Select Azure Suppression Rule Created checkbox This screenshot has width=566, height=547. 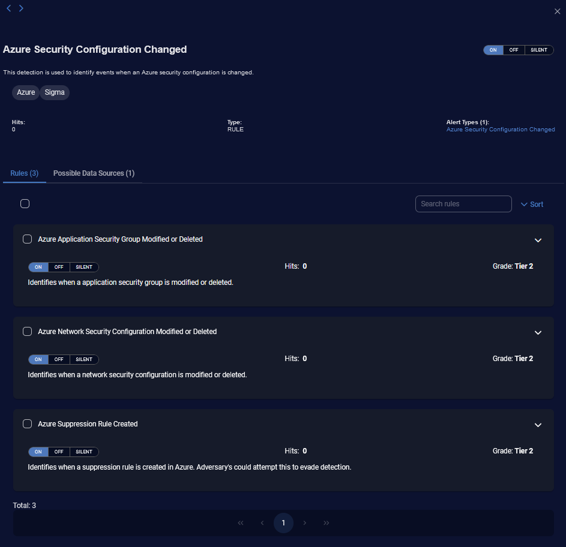pos(27,424)
